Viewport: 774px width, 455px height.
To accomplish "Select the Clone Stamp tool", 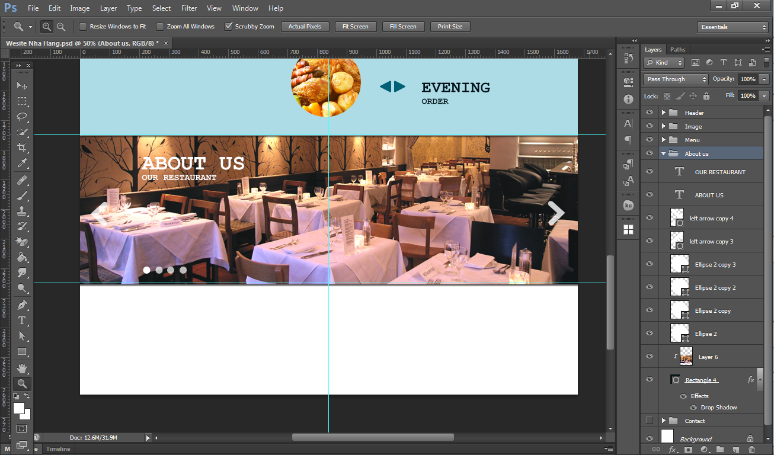I will tap(22, 210).
